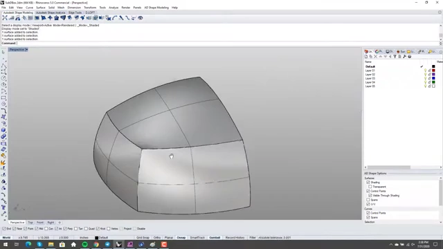Viewport: 443px width, 249px height.
Task: Open the Analyze menu
Action: (114, 8)
